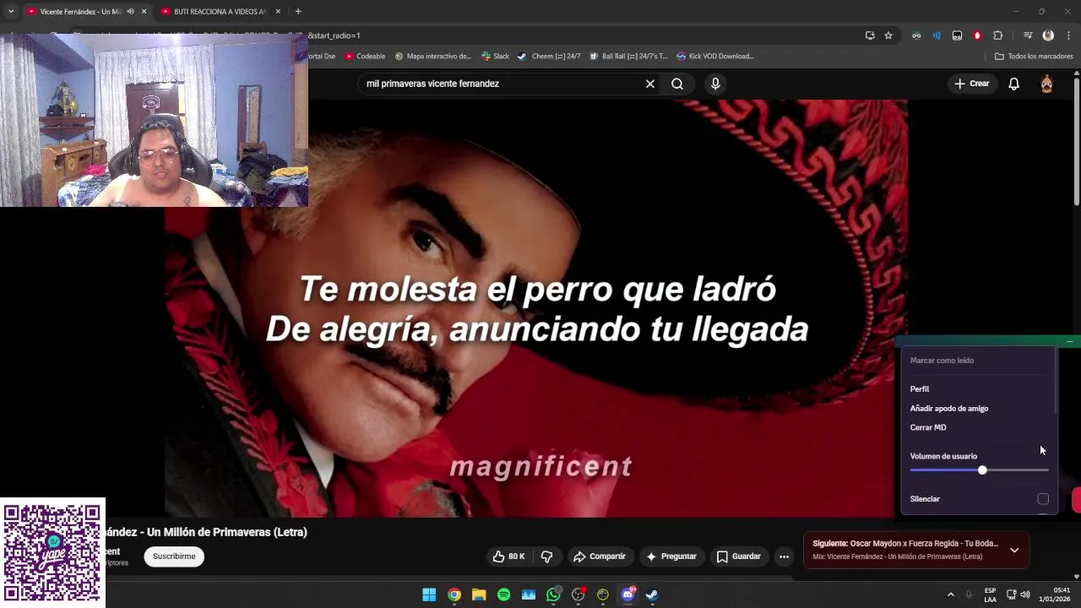Image resolution: width=1081 pixels, height=608 pixels.
Task: Open Chrome media control icon
Action: pyautogui.click(x=1028, y=35)
